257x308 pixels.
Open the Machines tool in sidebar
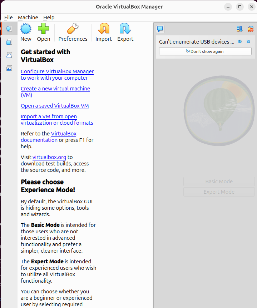coord(9,42)
